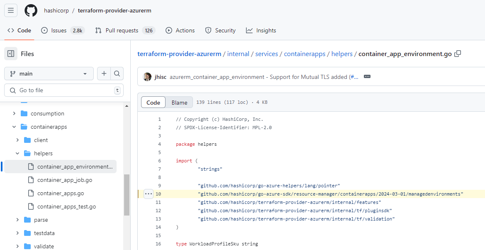Copy the file path icon

tap(458, 54)
